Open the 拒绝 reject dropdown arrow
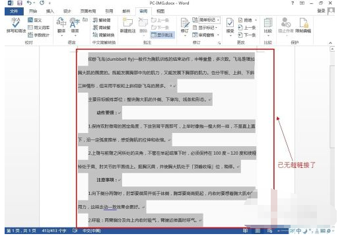 pos(256,20)
